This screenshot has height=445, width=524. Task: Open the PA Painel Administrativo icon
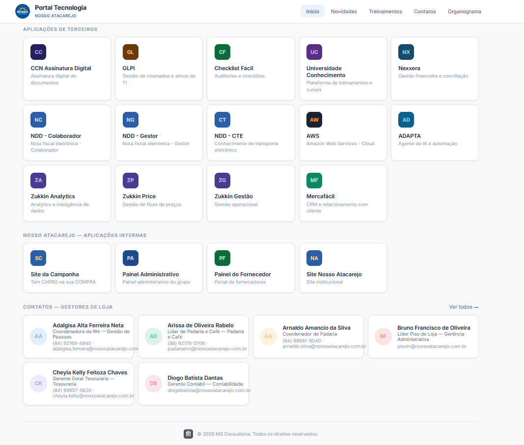tap(130, 258)
